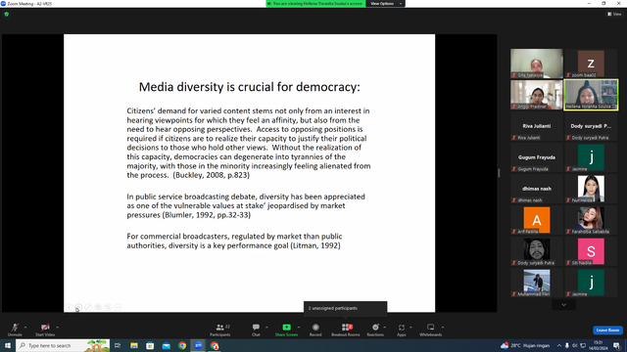Click the You are viewing screen banner
Viewport: 627px width, 352px height.
click(x=315, y=4)
